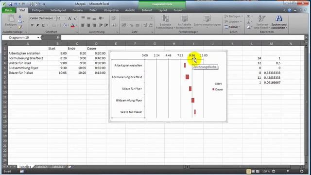311x175 pixels.
Task: Switch to Page Layout view in status bar
Action: click(x=253, y=171)
